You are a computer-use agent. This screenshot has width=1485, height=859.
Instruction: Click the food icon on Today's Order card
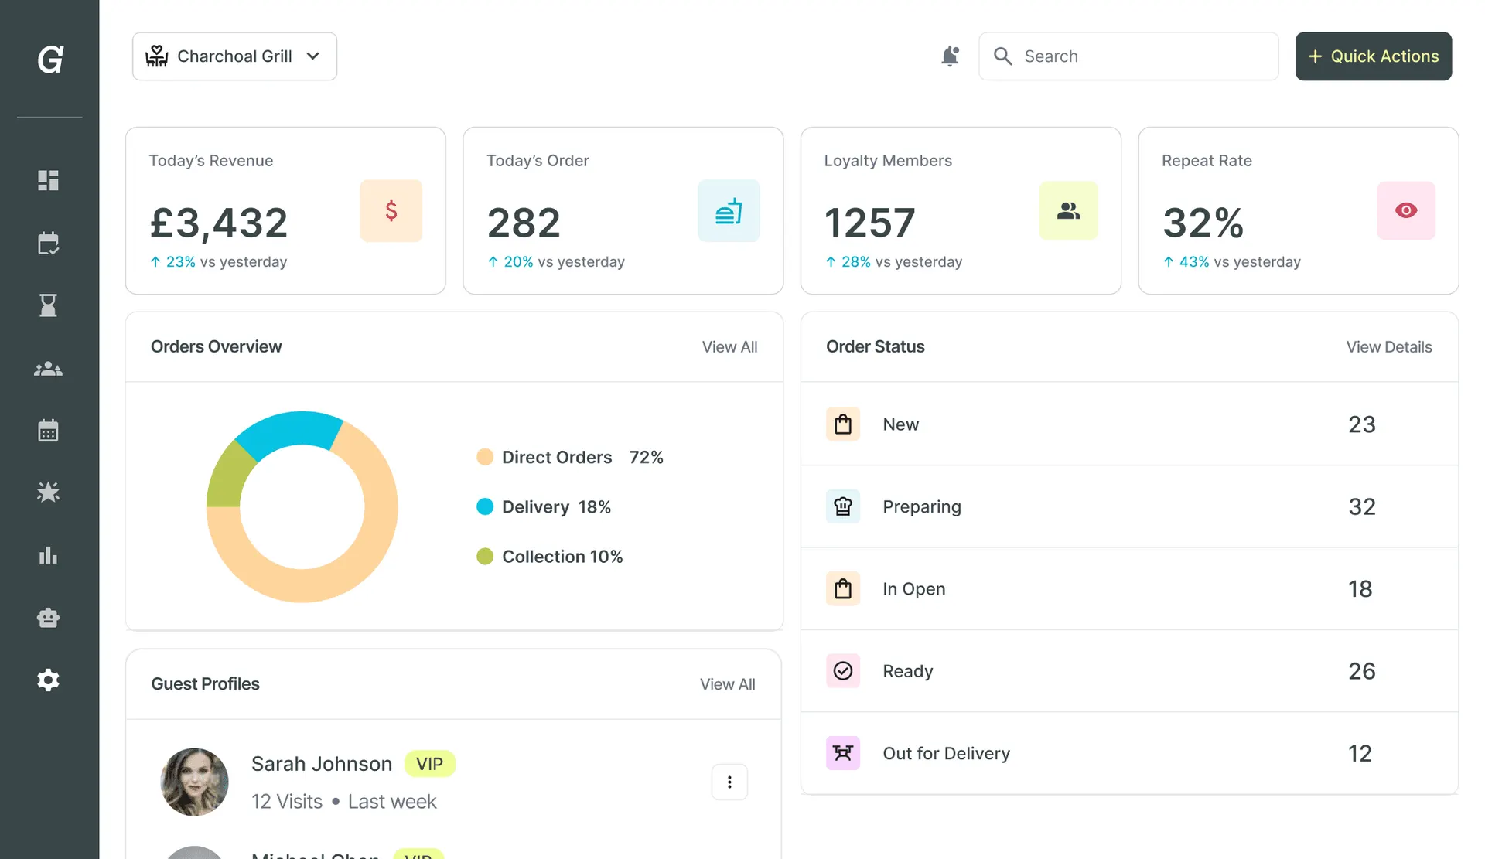[729, 211]
